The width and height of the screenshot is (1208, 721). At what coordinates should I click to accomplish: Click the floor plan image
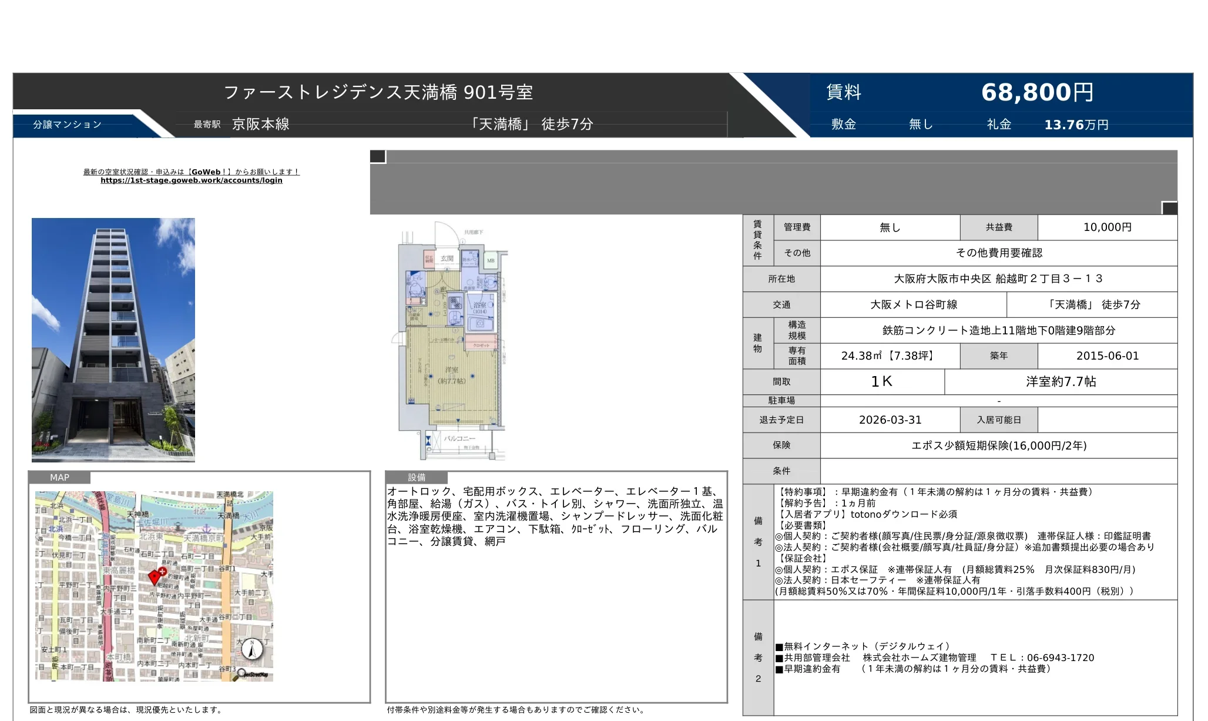pos(452,341)
